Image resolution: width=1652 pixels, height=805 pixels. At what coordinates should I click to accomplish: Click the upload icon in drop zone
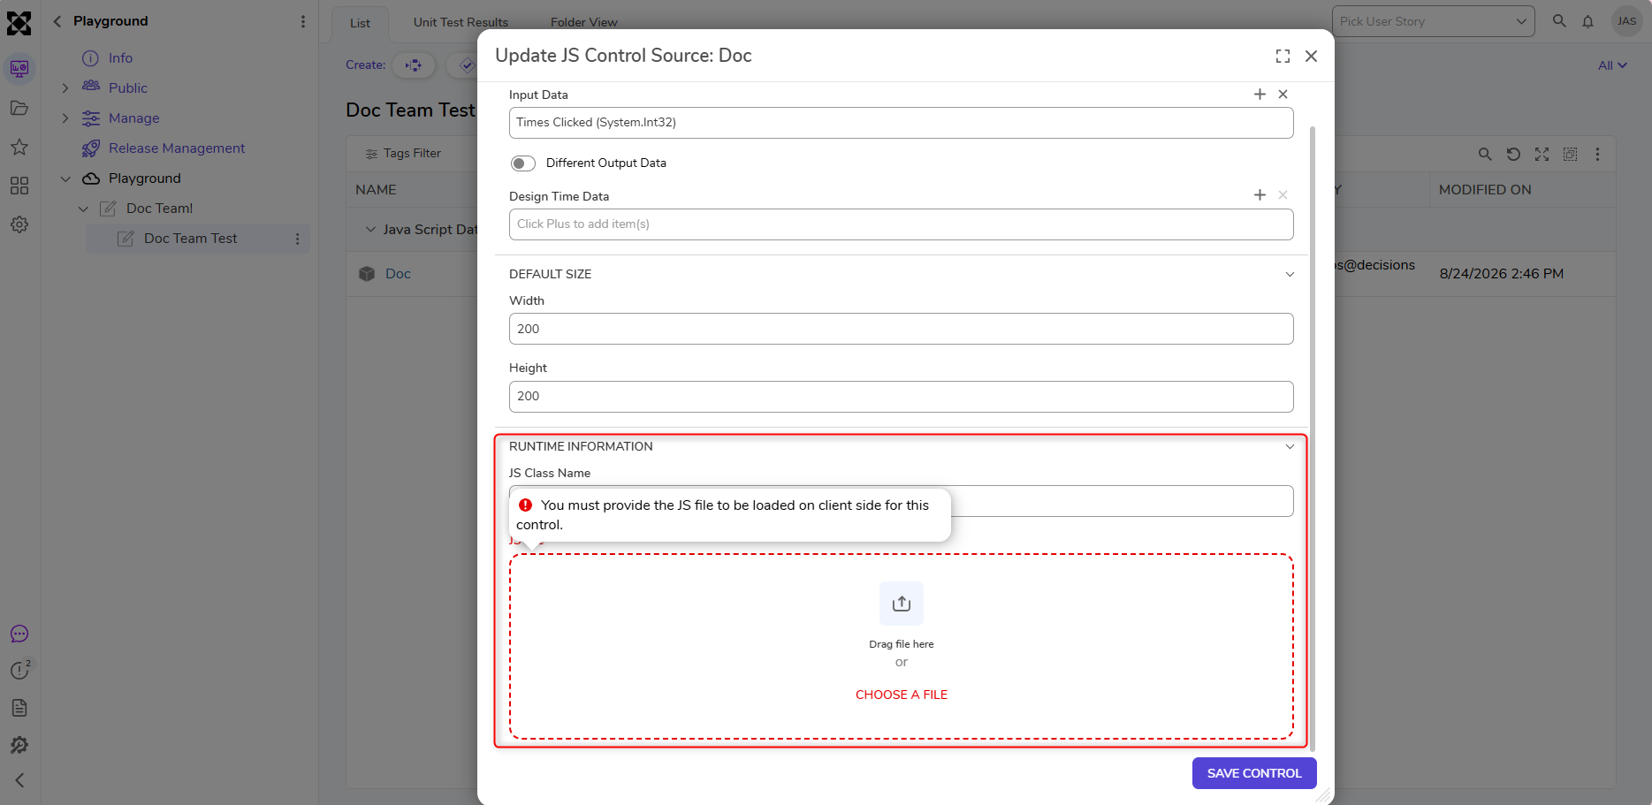pyautogui.click(x=902, y=604)
